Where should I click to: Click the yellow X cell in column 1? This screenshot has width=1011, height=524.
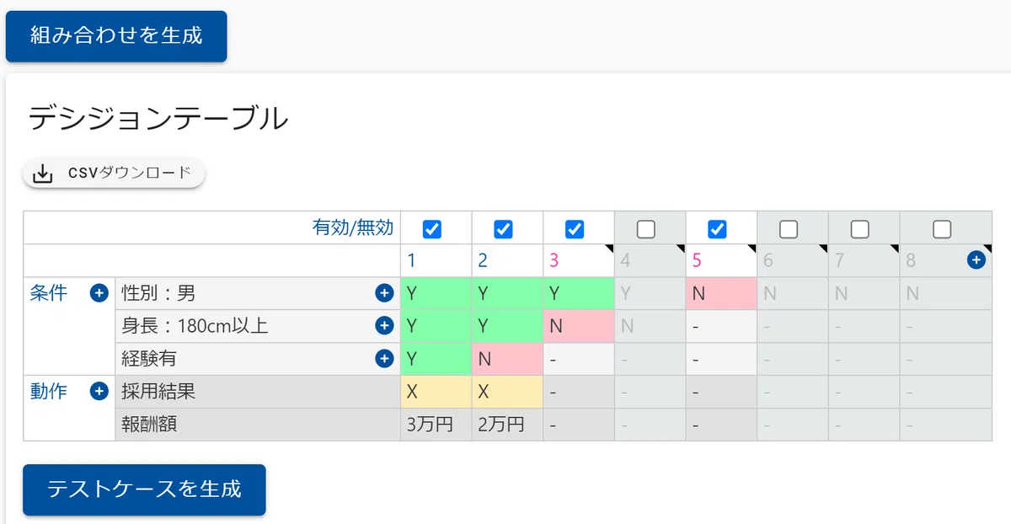[x=436, y=391]
